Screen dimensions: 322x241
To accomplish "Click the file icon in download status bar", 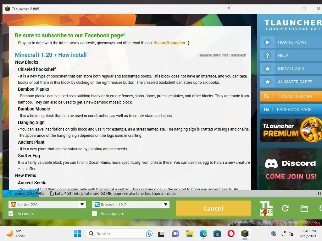I will click(x=52, y=193).
